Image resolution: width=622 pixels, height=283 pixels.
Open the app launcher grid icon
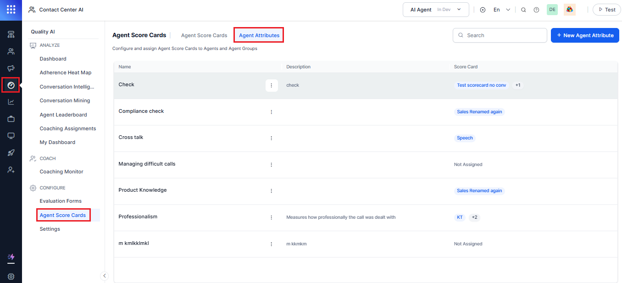pyautogui.click(x=11, y=10)
